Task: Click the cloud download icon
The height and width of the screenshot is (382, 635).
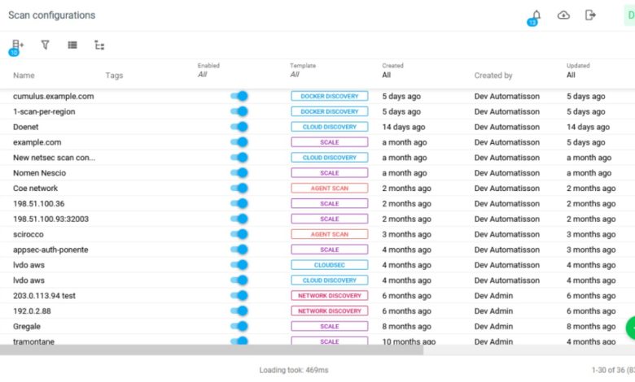Action: [563, 15]
